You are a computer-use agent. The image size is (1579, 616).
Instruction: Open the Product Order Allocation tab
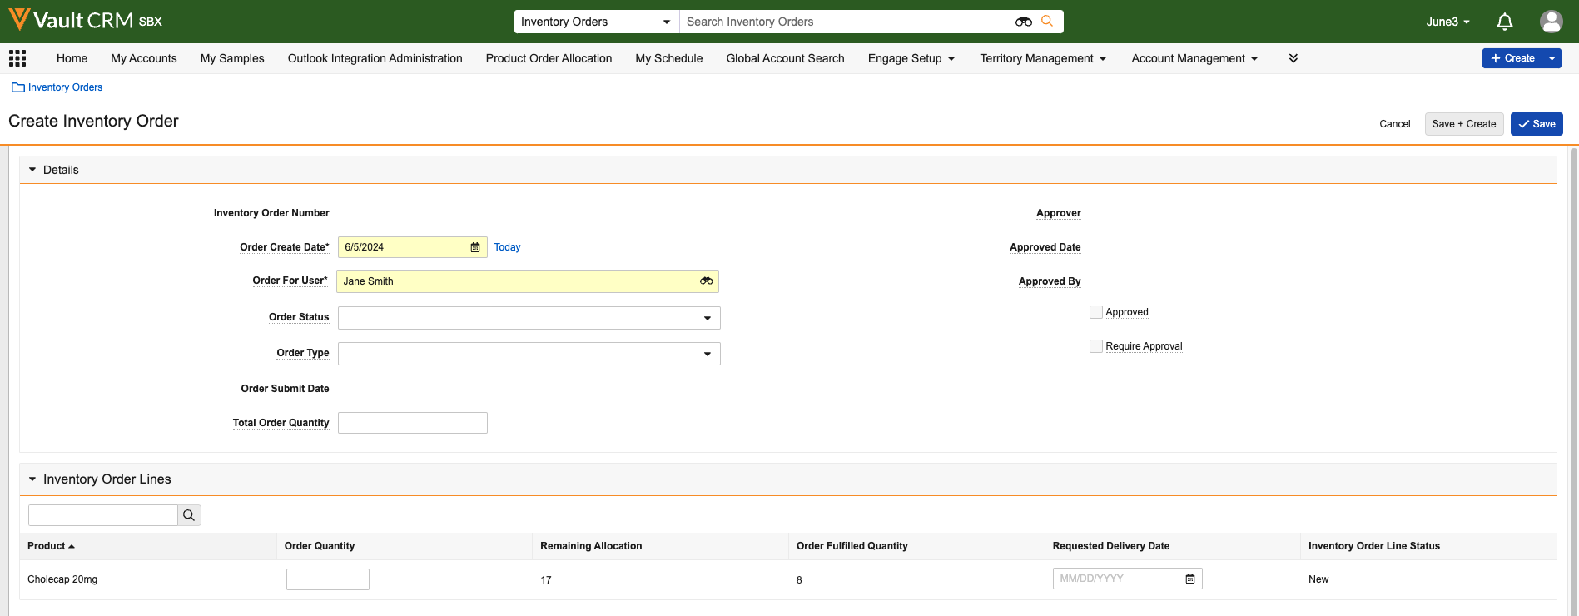(x=549, y=58)
